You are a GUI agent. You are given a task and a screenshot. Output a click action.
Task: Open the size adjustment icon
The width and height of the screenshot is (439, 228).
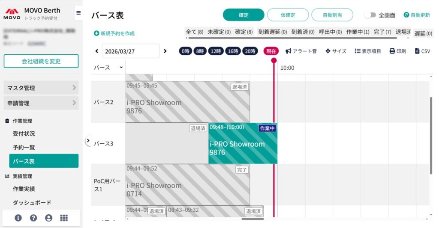coord(328,51)
